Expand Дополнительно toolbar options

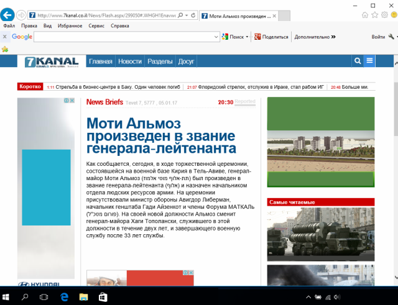coord(315,37)
